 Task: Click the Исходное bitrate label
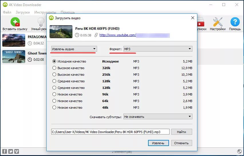click(111, 61)
